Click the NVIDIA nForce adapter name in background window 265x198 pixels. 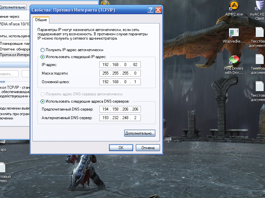[x=15, y=24]
